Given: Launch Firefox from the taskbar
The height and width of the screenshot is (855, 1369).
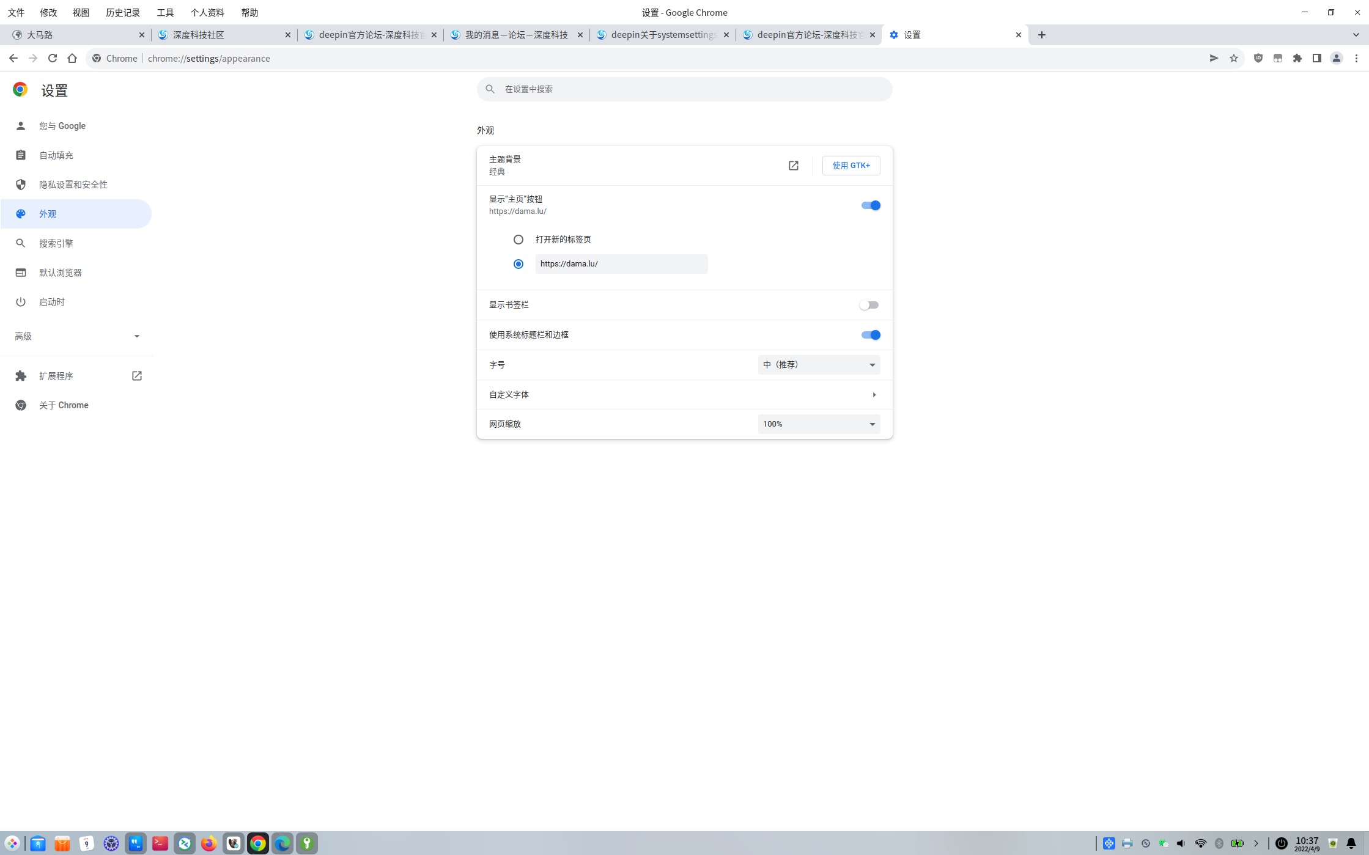Looking at the screenshot, I should [209, 843].
